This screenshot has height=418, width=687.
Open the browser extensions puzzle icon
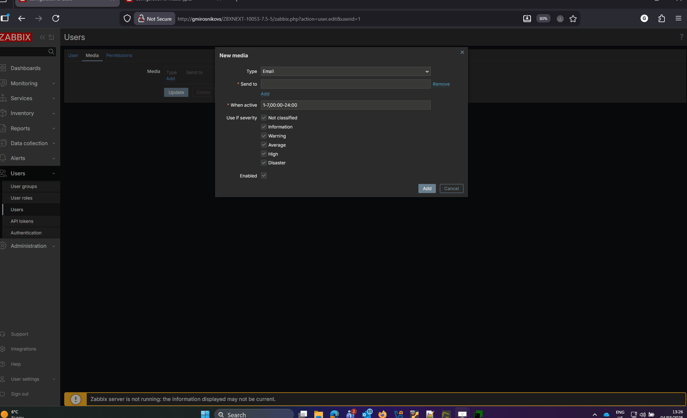click(x=662, y=19)
